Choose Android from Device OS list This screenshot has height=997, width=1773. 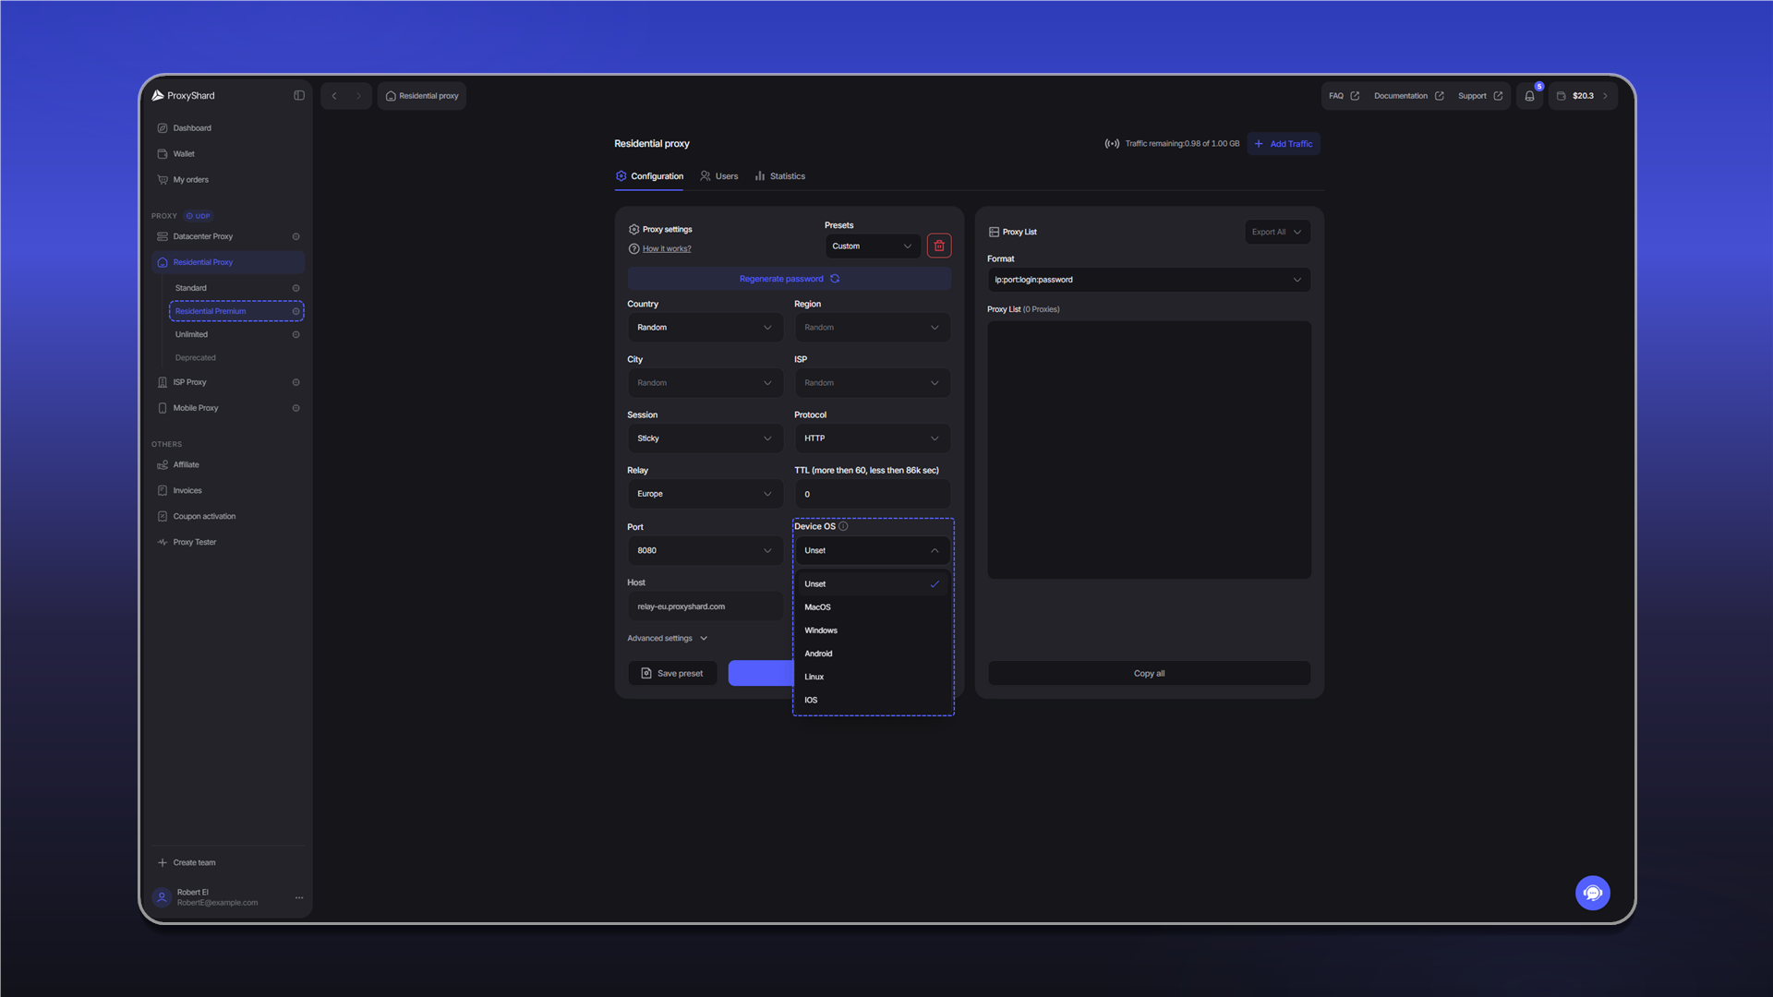pos(872,654)
